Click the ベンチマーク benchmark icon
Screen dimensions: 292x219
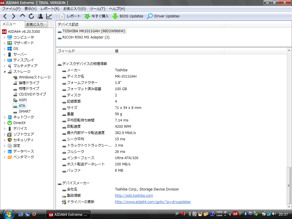click(x=10, y=157)
